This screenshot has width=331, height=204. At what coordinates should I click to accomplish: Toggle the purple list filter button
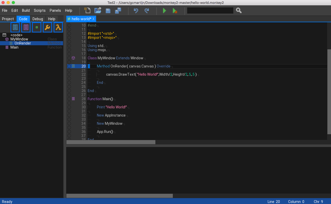click(26, 27)
